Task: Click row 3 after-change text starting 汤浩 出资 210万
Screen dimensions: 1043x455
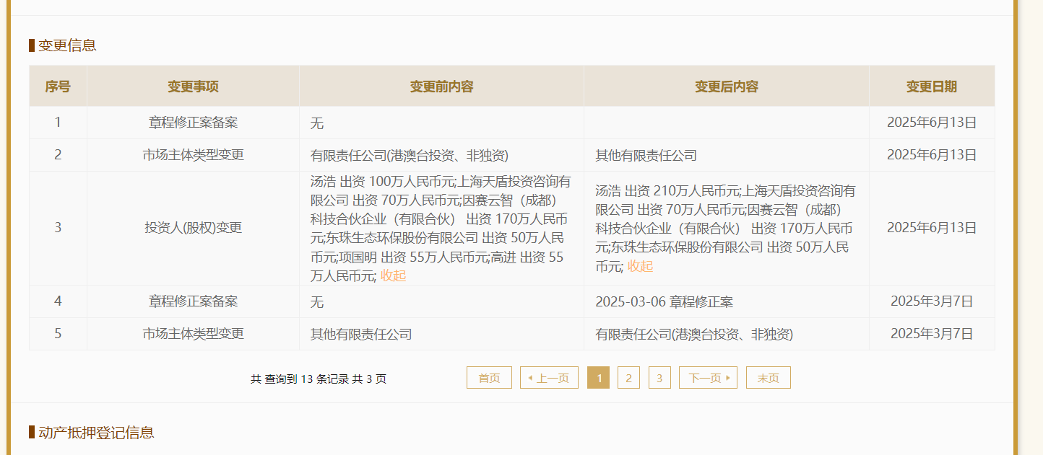Action: click(725, 229)
